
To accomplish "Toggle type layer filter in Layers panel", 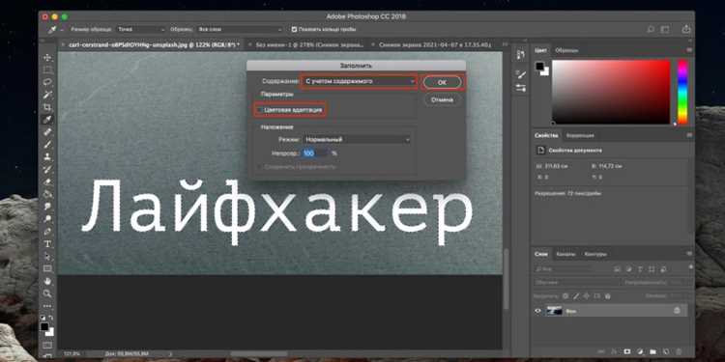I will [641, 268].
